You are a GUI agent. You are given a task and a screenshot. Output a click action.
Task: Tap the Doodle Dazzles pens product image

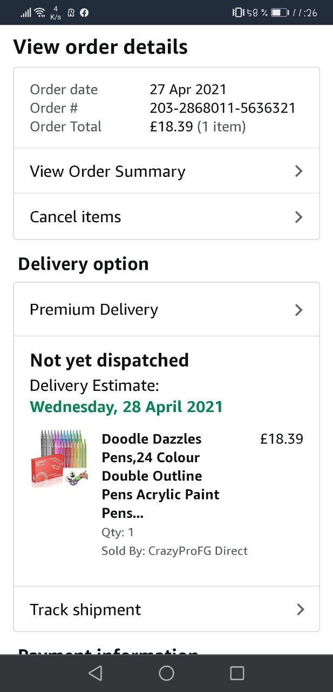[59, 459]
